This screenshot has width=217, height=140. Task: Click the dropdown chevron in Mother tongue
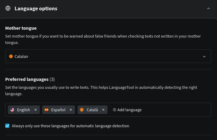tap(204, 56)
